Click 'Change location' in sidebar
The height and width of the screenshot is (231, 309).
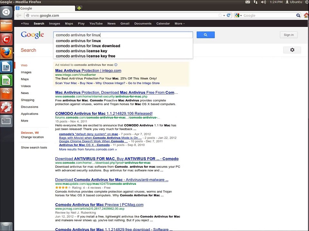(32, 137)
